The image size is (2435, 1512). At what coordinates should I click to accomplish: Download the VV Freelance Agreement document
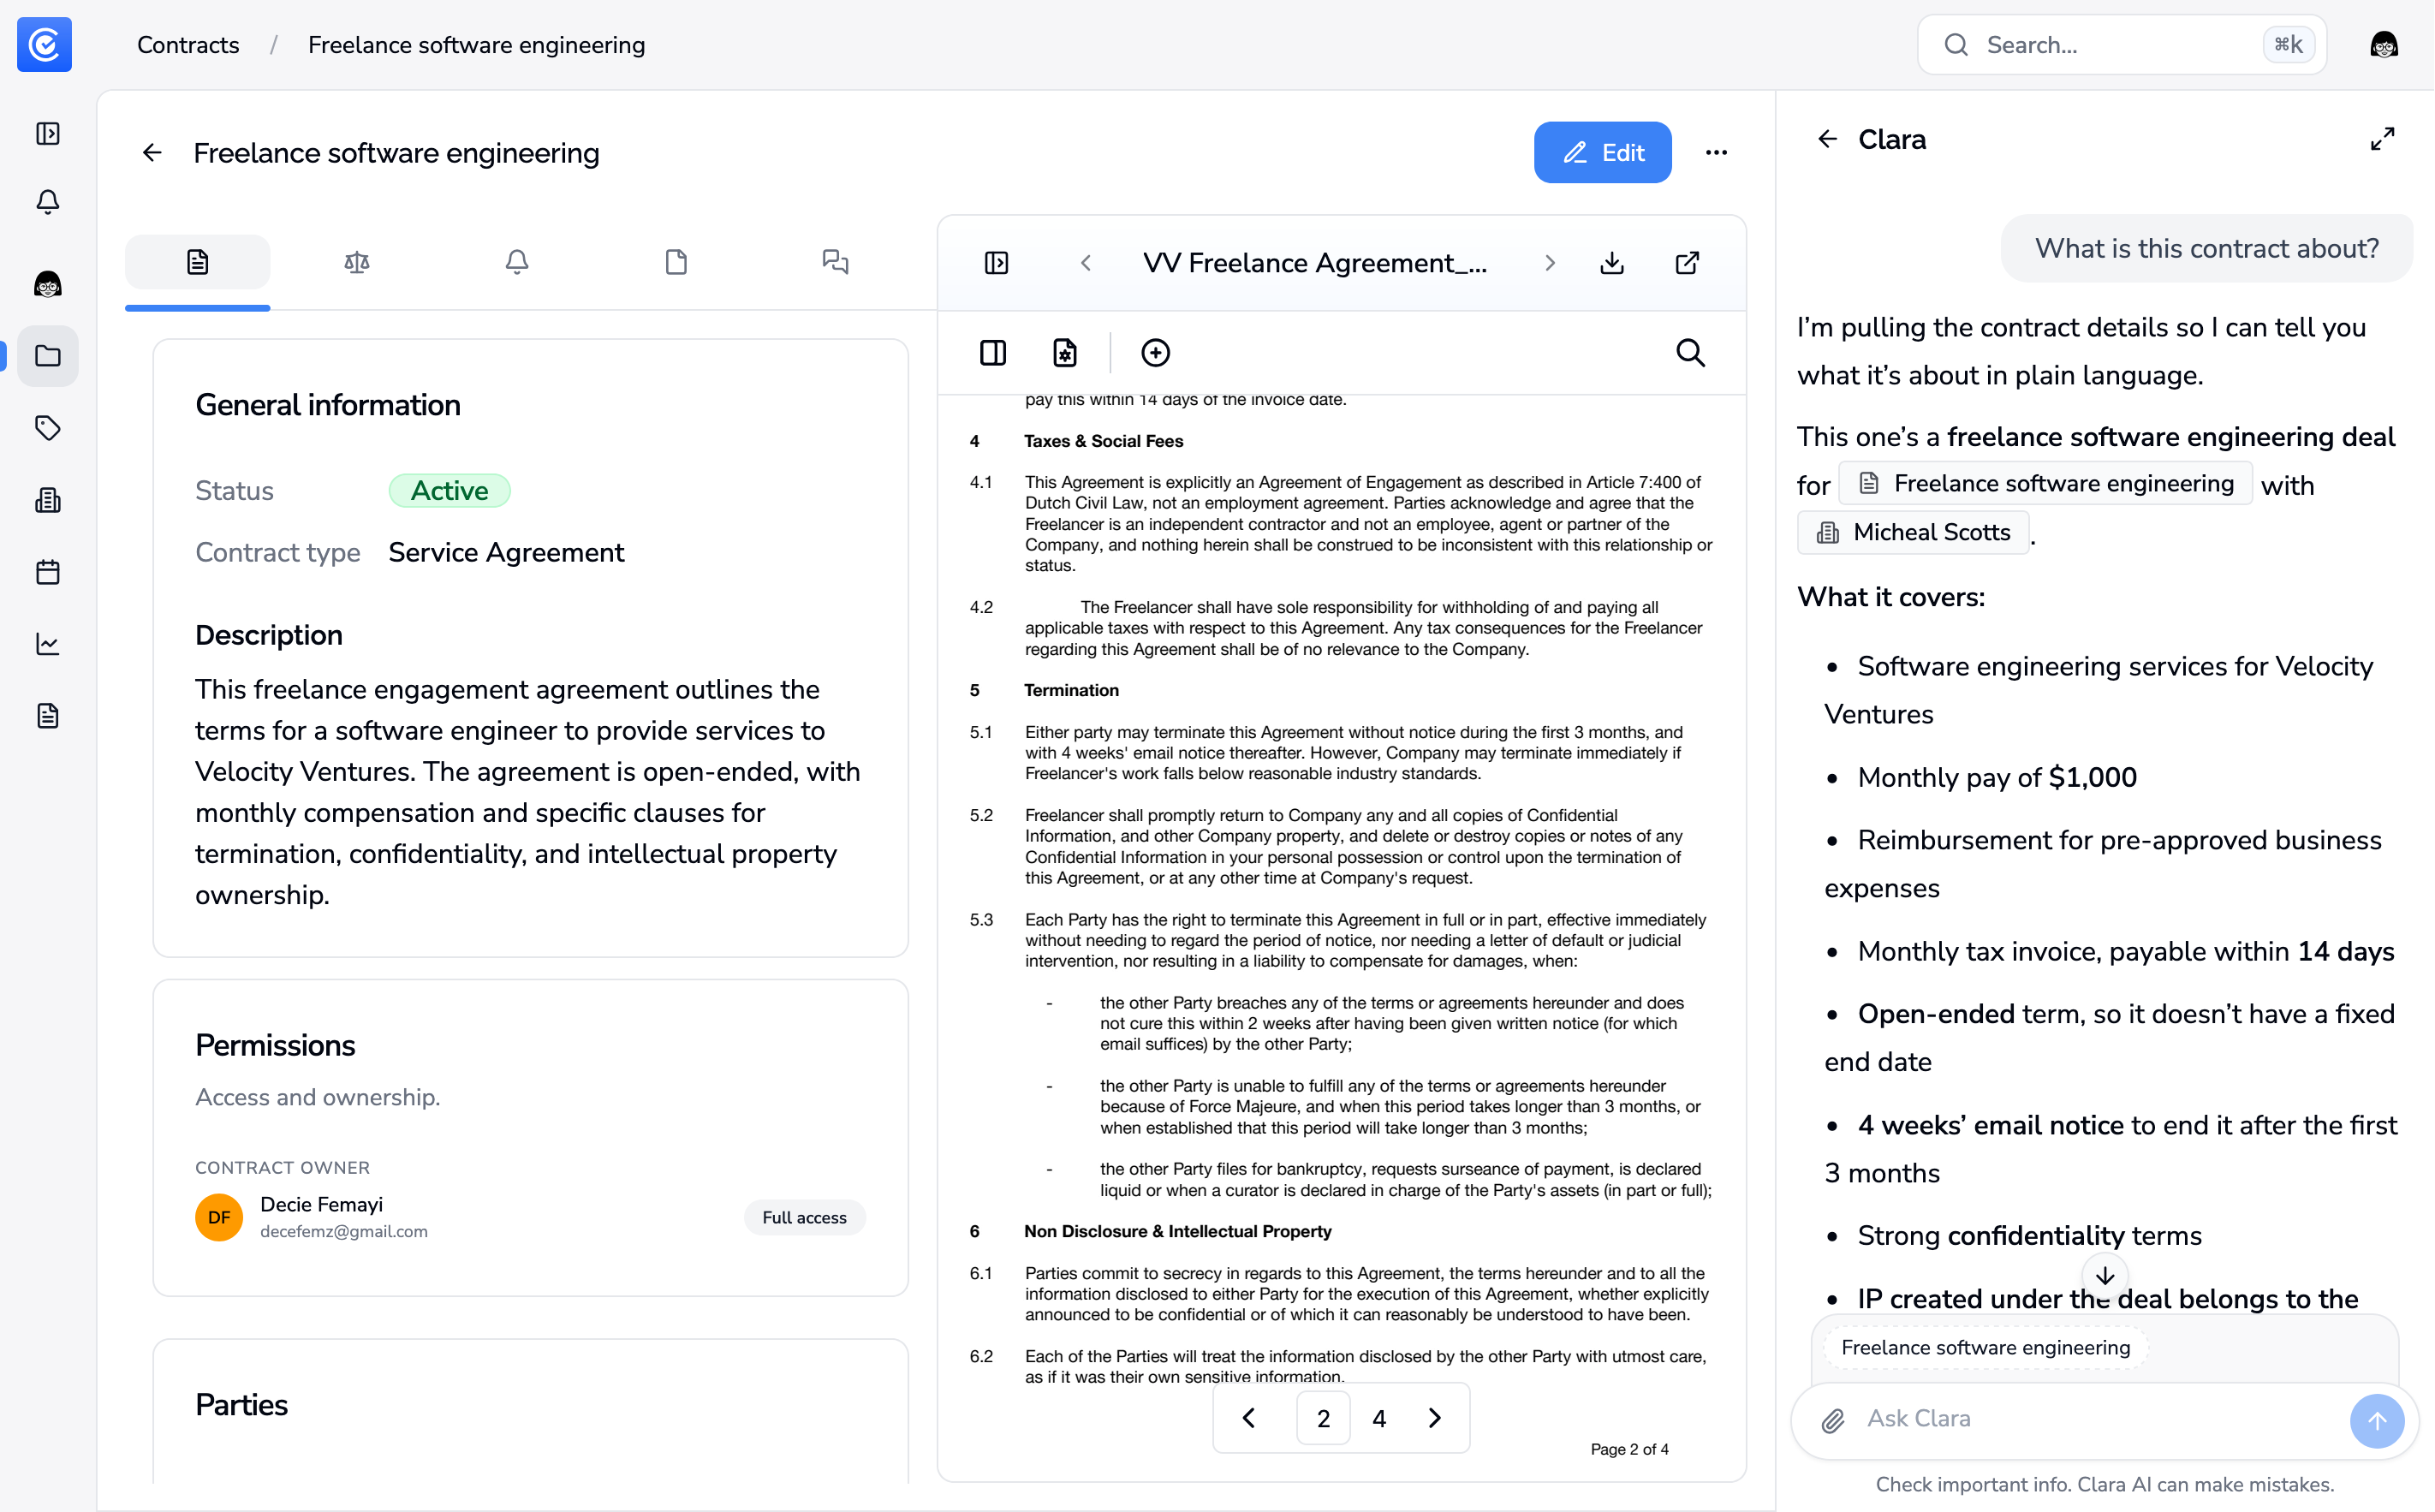click(1611, 262)
